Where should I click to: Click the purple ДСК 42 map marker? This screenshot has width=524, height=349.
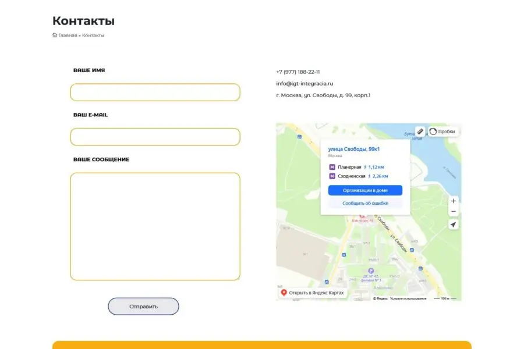pyautogui.click(x=371, y=270)
